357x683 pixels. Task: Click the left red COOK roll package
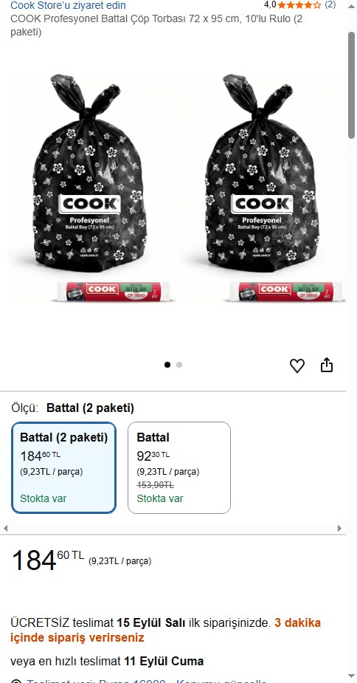pyautogui.click(x=114, y=291)
